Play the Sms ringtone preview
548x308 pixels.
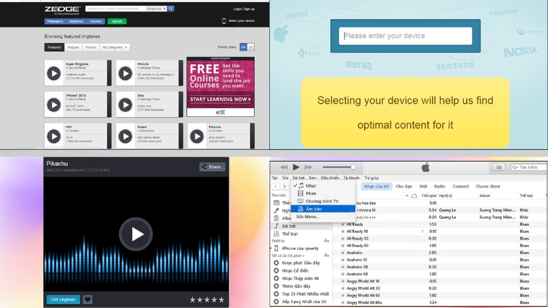pos(125,105)
